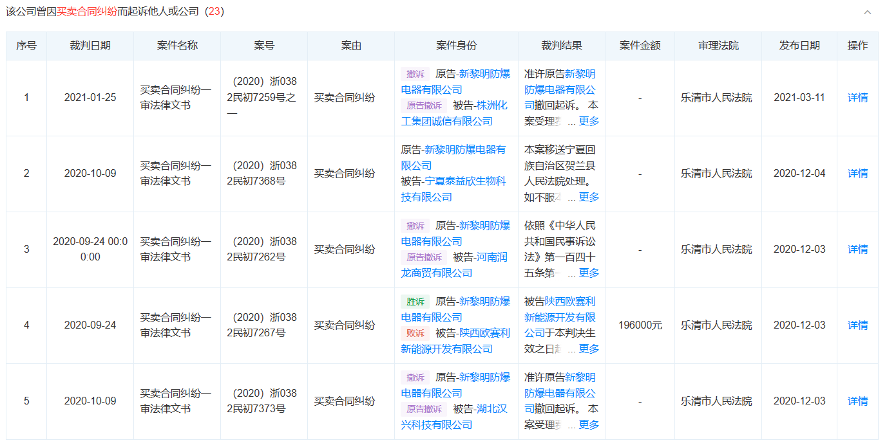Click the 原告撤诉 tag in row 3

coord(424,257)
